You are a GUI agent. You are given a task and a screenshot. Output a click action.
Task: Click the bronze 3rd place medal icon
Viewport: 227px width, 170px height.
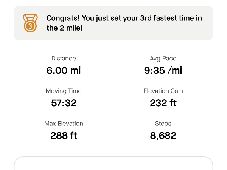tap(30, 23)
